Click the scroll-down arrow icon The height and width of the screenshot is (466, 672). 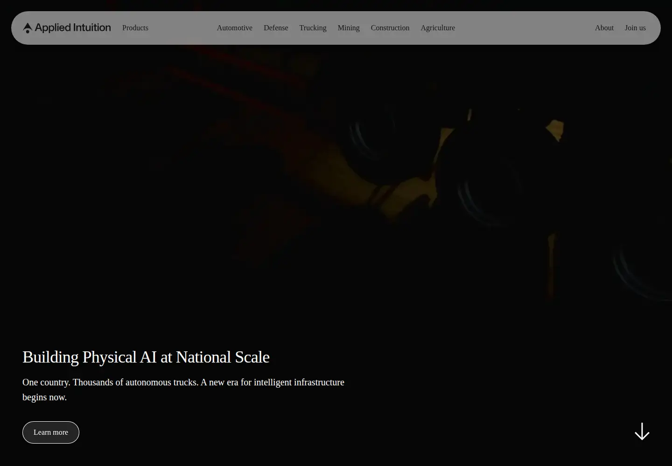(642, 432)
